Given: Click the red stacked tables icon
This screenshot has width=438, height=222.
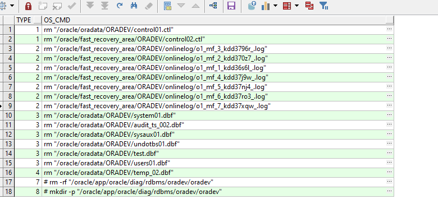Looking at the screenshot, I should 309,6.
